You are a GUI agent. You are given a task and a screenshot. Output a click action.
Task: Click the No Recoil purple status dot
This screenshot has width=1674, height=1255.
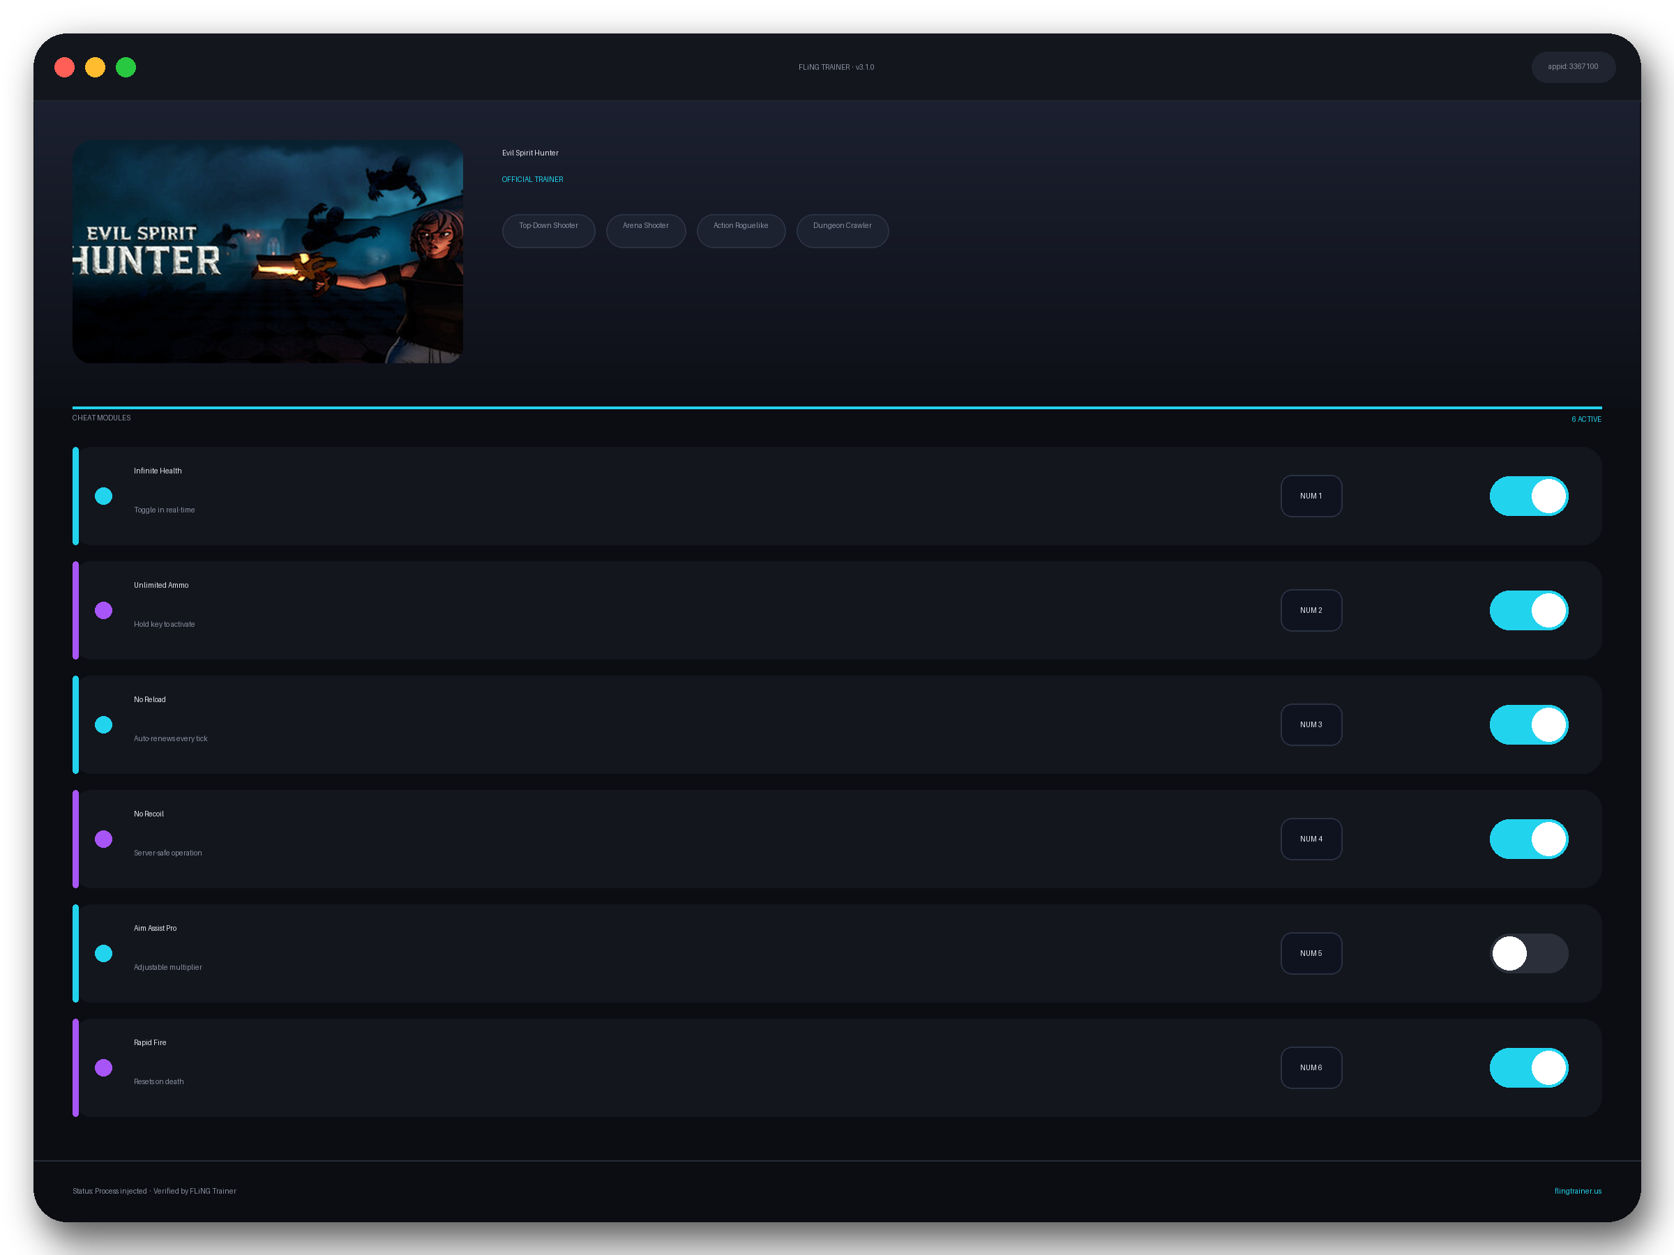pos(104,839)
